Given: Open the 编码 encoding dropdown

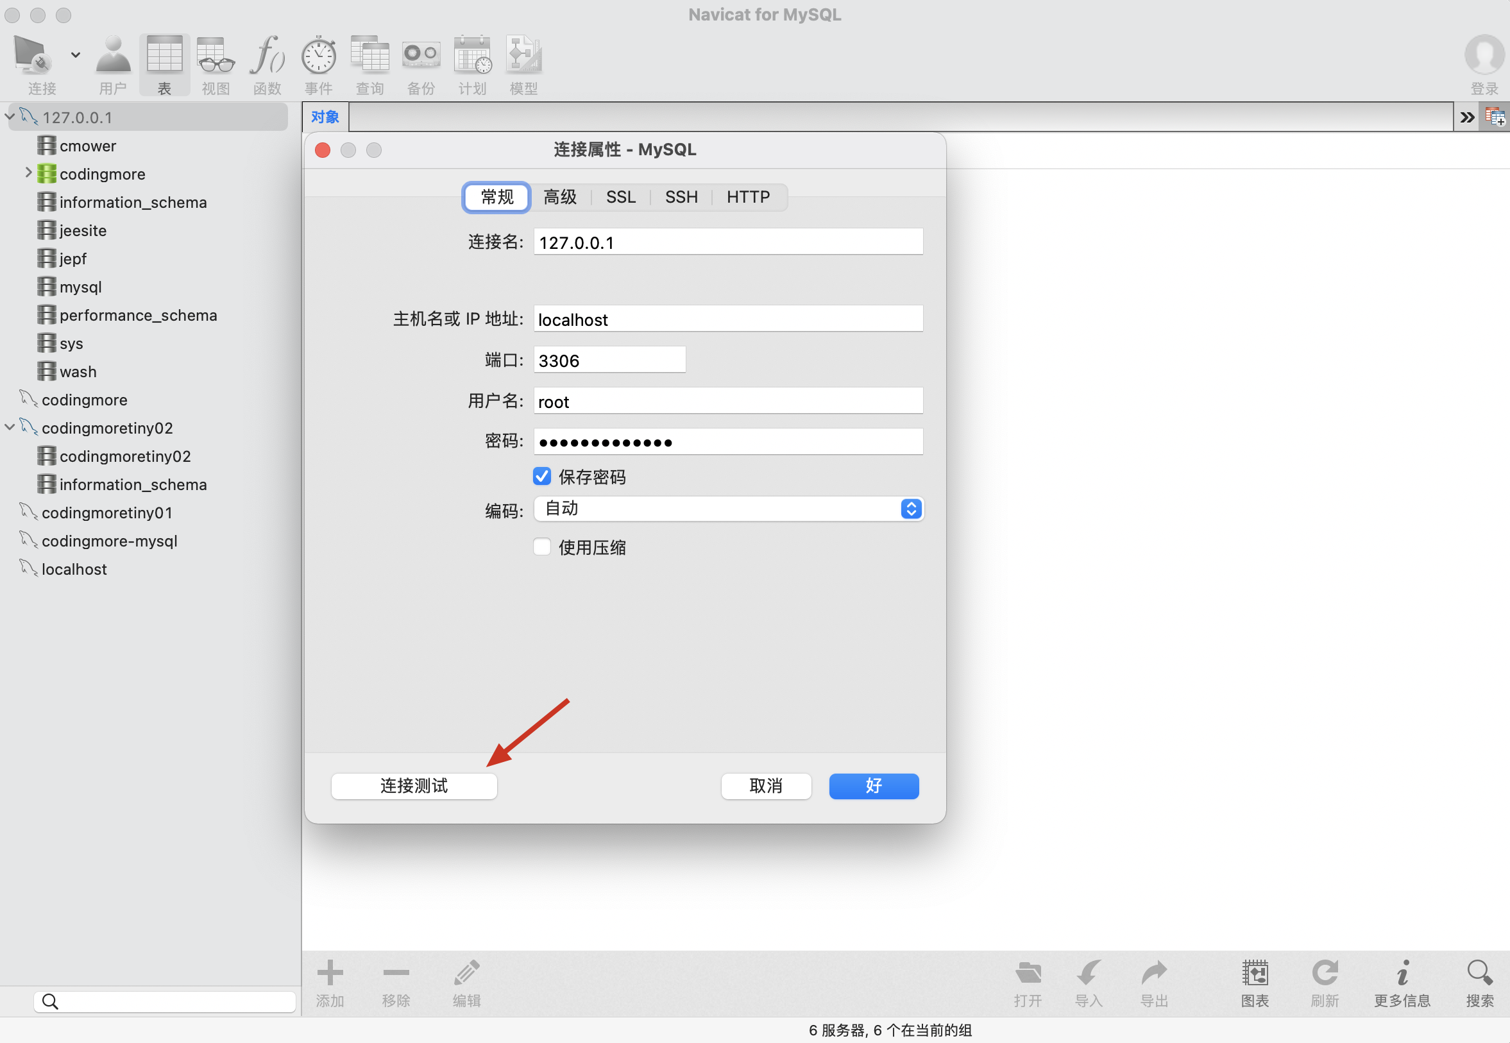Looking at the screenshot, I should [x=728, y=509].
